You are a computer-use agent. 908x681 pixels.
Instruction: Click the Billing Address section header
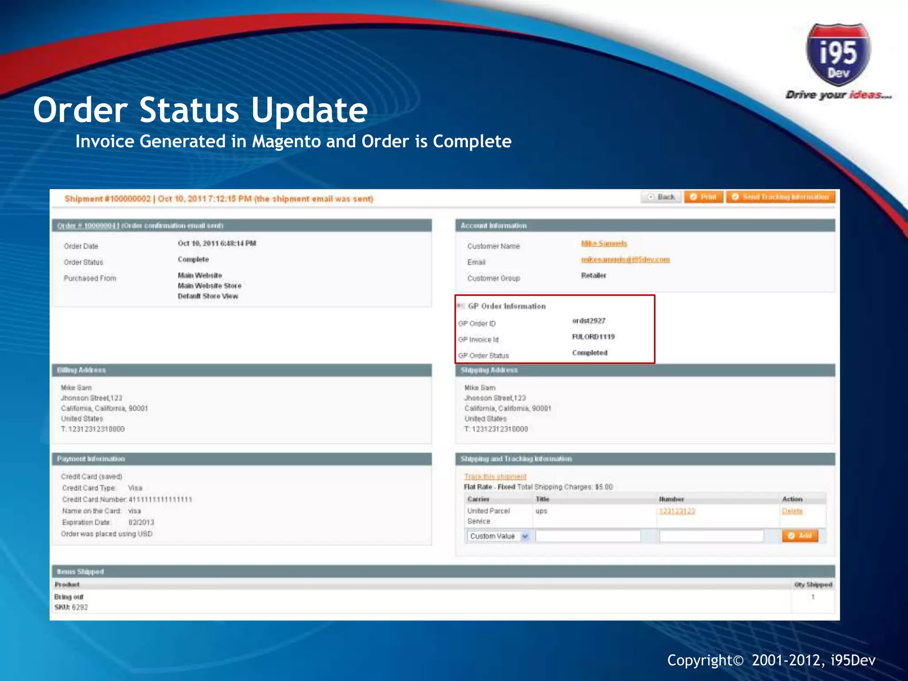pos(242,370)
